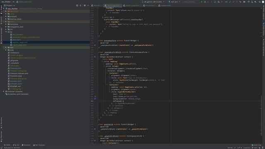The height and width of the screenshot is (149, 265).
Task: Select Scratches and Consoles
Action: coord(18,94)
